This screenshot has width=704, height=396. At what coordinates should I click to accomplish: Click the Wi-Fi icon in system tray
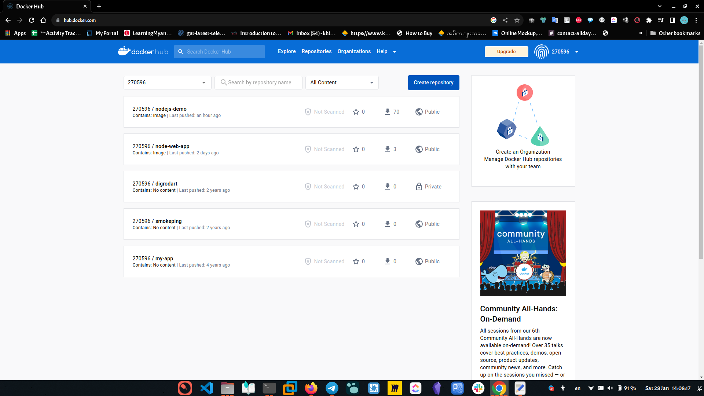[591, 388]
